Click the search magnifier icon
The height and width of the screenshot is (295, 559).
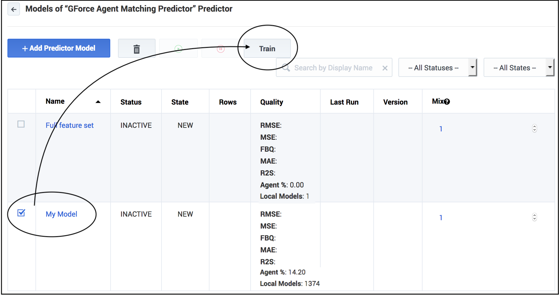pos(286,68)
